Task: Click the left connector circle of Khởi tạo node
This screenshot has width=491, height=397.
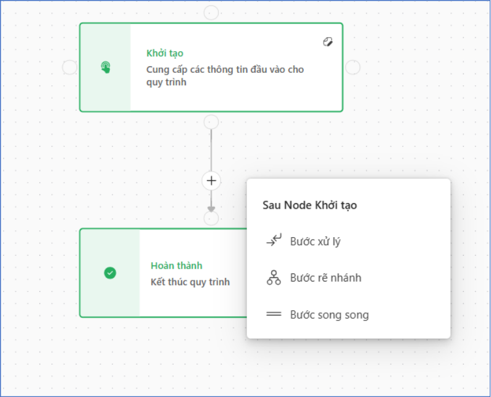Action: click(x=70, y=67)
